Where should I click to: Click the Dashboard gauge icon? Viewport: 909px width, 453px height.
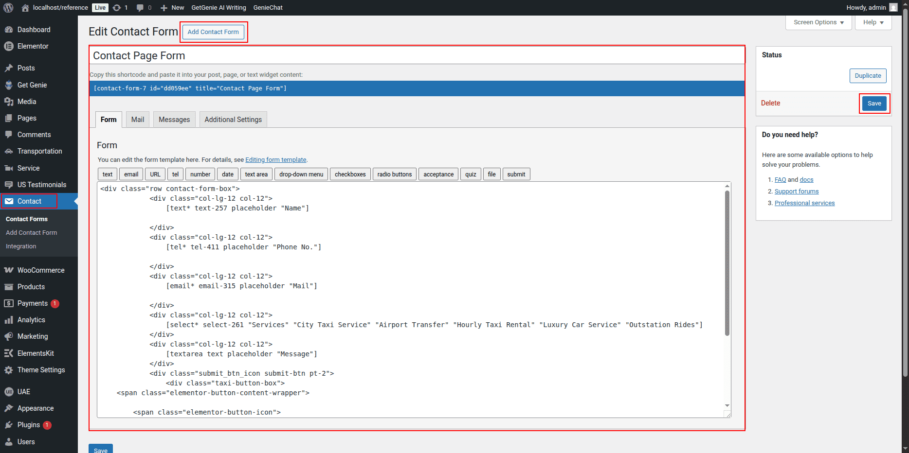coord(9,30)
